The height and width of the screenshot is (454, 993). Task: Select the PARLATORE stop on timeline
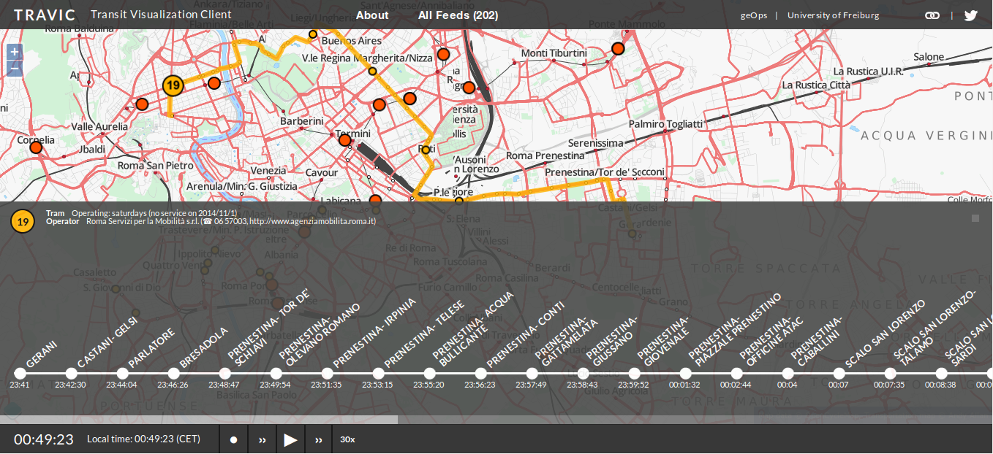point(122,373)
